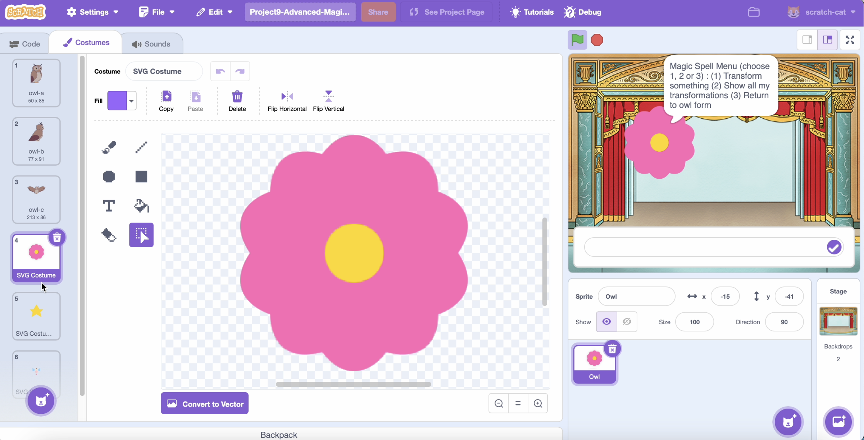Select the star costume thumbnail
The width and height of the screenshot is (864, 440).
(x=36, y=316)
